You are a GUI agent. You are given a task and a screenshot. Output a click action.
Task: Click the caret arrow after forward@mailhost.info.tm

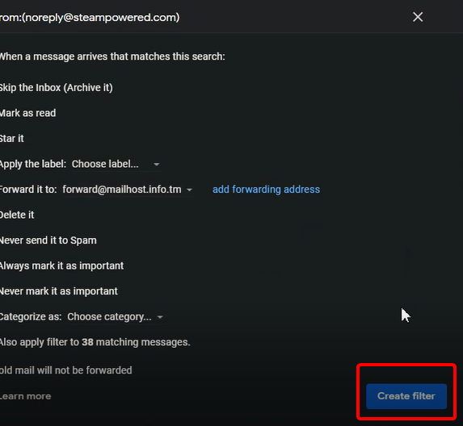189,190
